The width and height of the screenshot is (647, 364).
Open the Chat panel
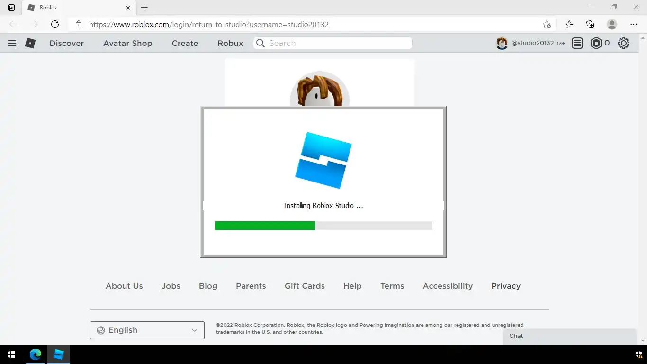point(570,336)
